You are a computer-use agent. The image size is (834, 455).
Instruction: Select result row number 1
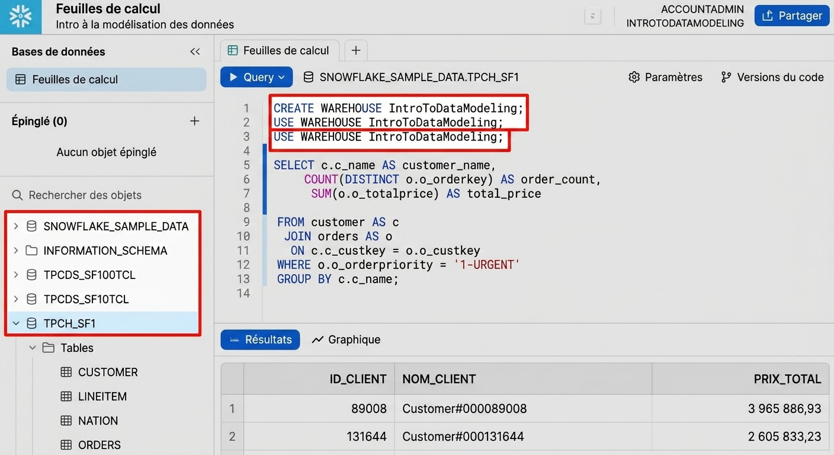(x=232, y=409)
